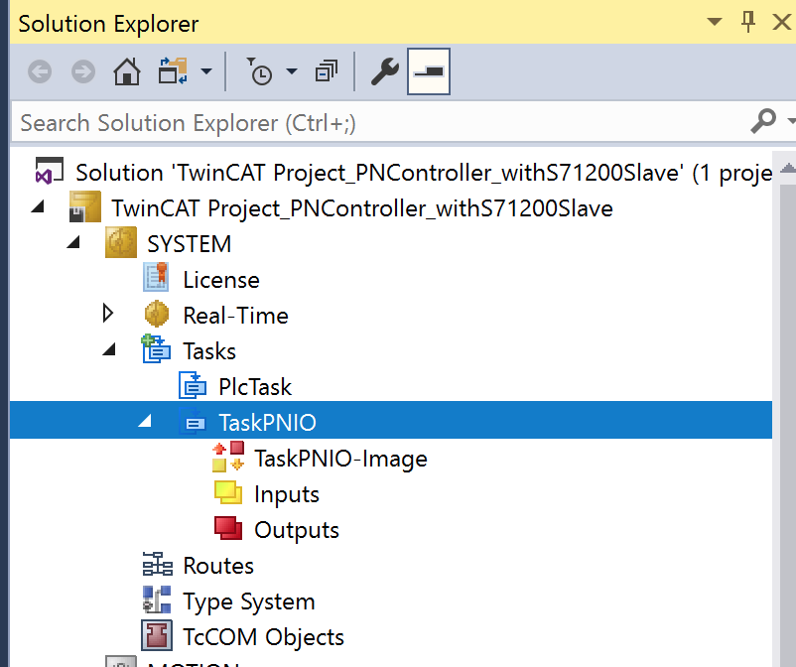
Task: Expand the Real-Time node
Action: [107, 314]
